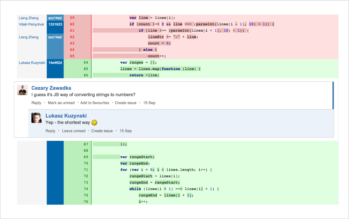This screenshot has width=349, height=219.
Task: Select the 14e462d commit badge
Action: 55,62
